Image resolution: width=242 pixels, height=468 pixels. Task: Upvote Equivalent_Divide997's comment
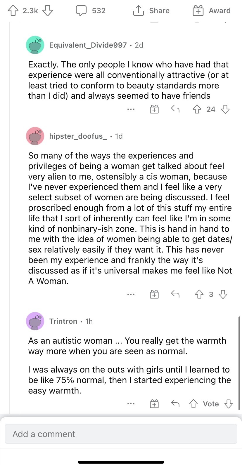point(197,109)
